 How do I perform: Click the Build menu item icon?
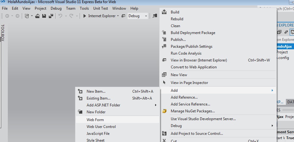coord(164,12)
